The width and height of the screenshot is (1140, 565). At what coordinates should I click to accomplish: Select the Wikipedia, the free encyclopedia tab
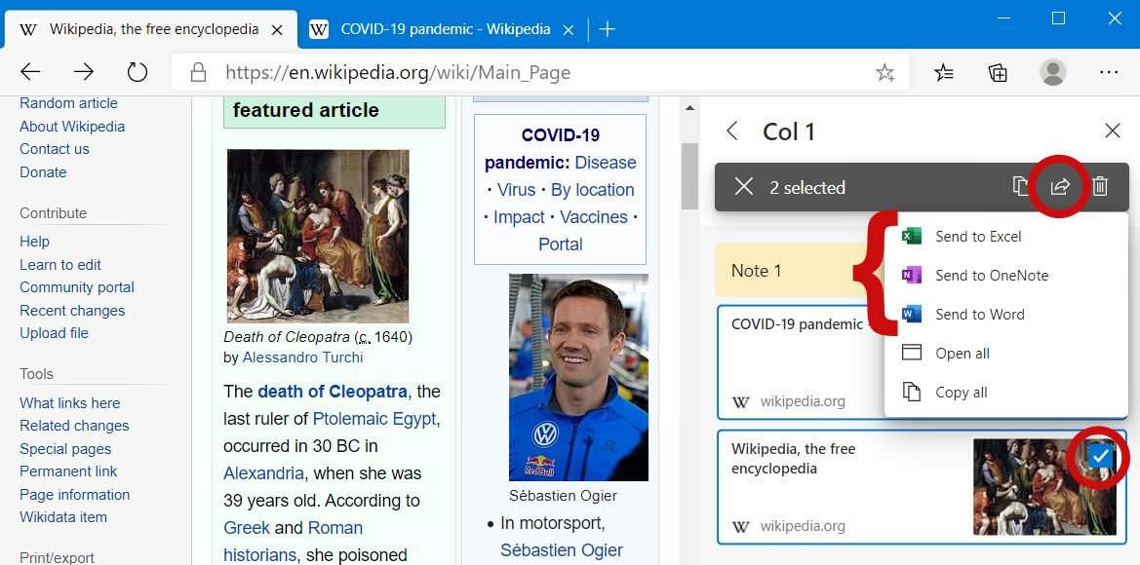tap(153, 29)
